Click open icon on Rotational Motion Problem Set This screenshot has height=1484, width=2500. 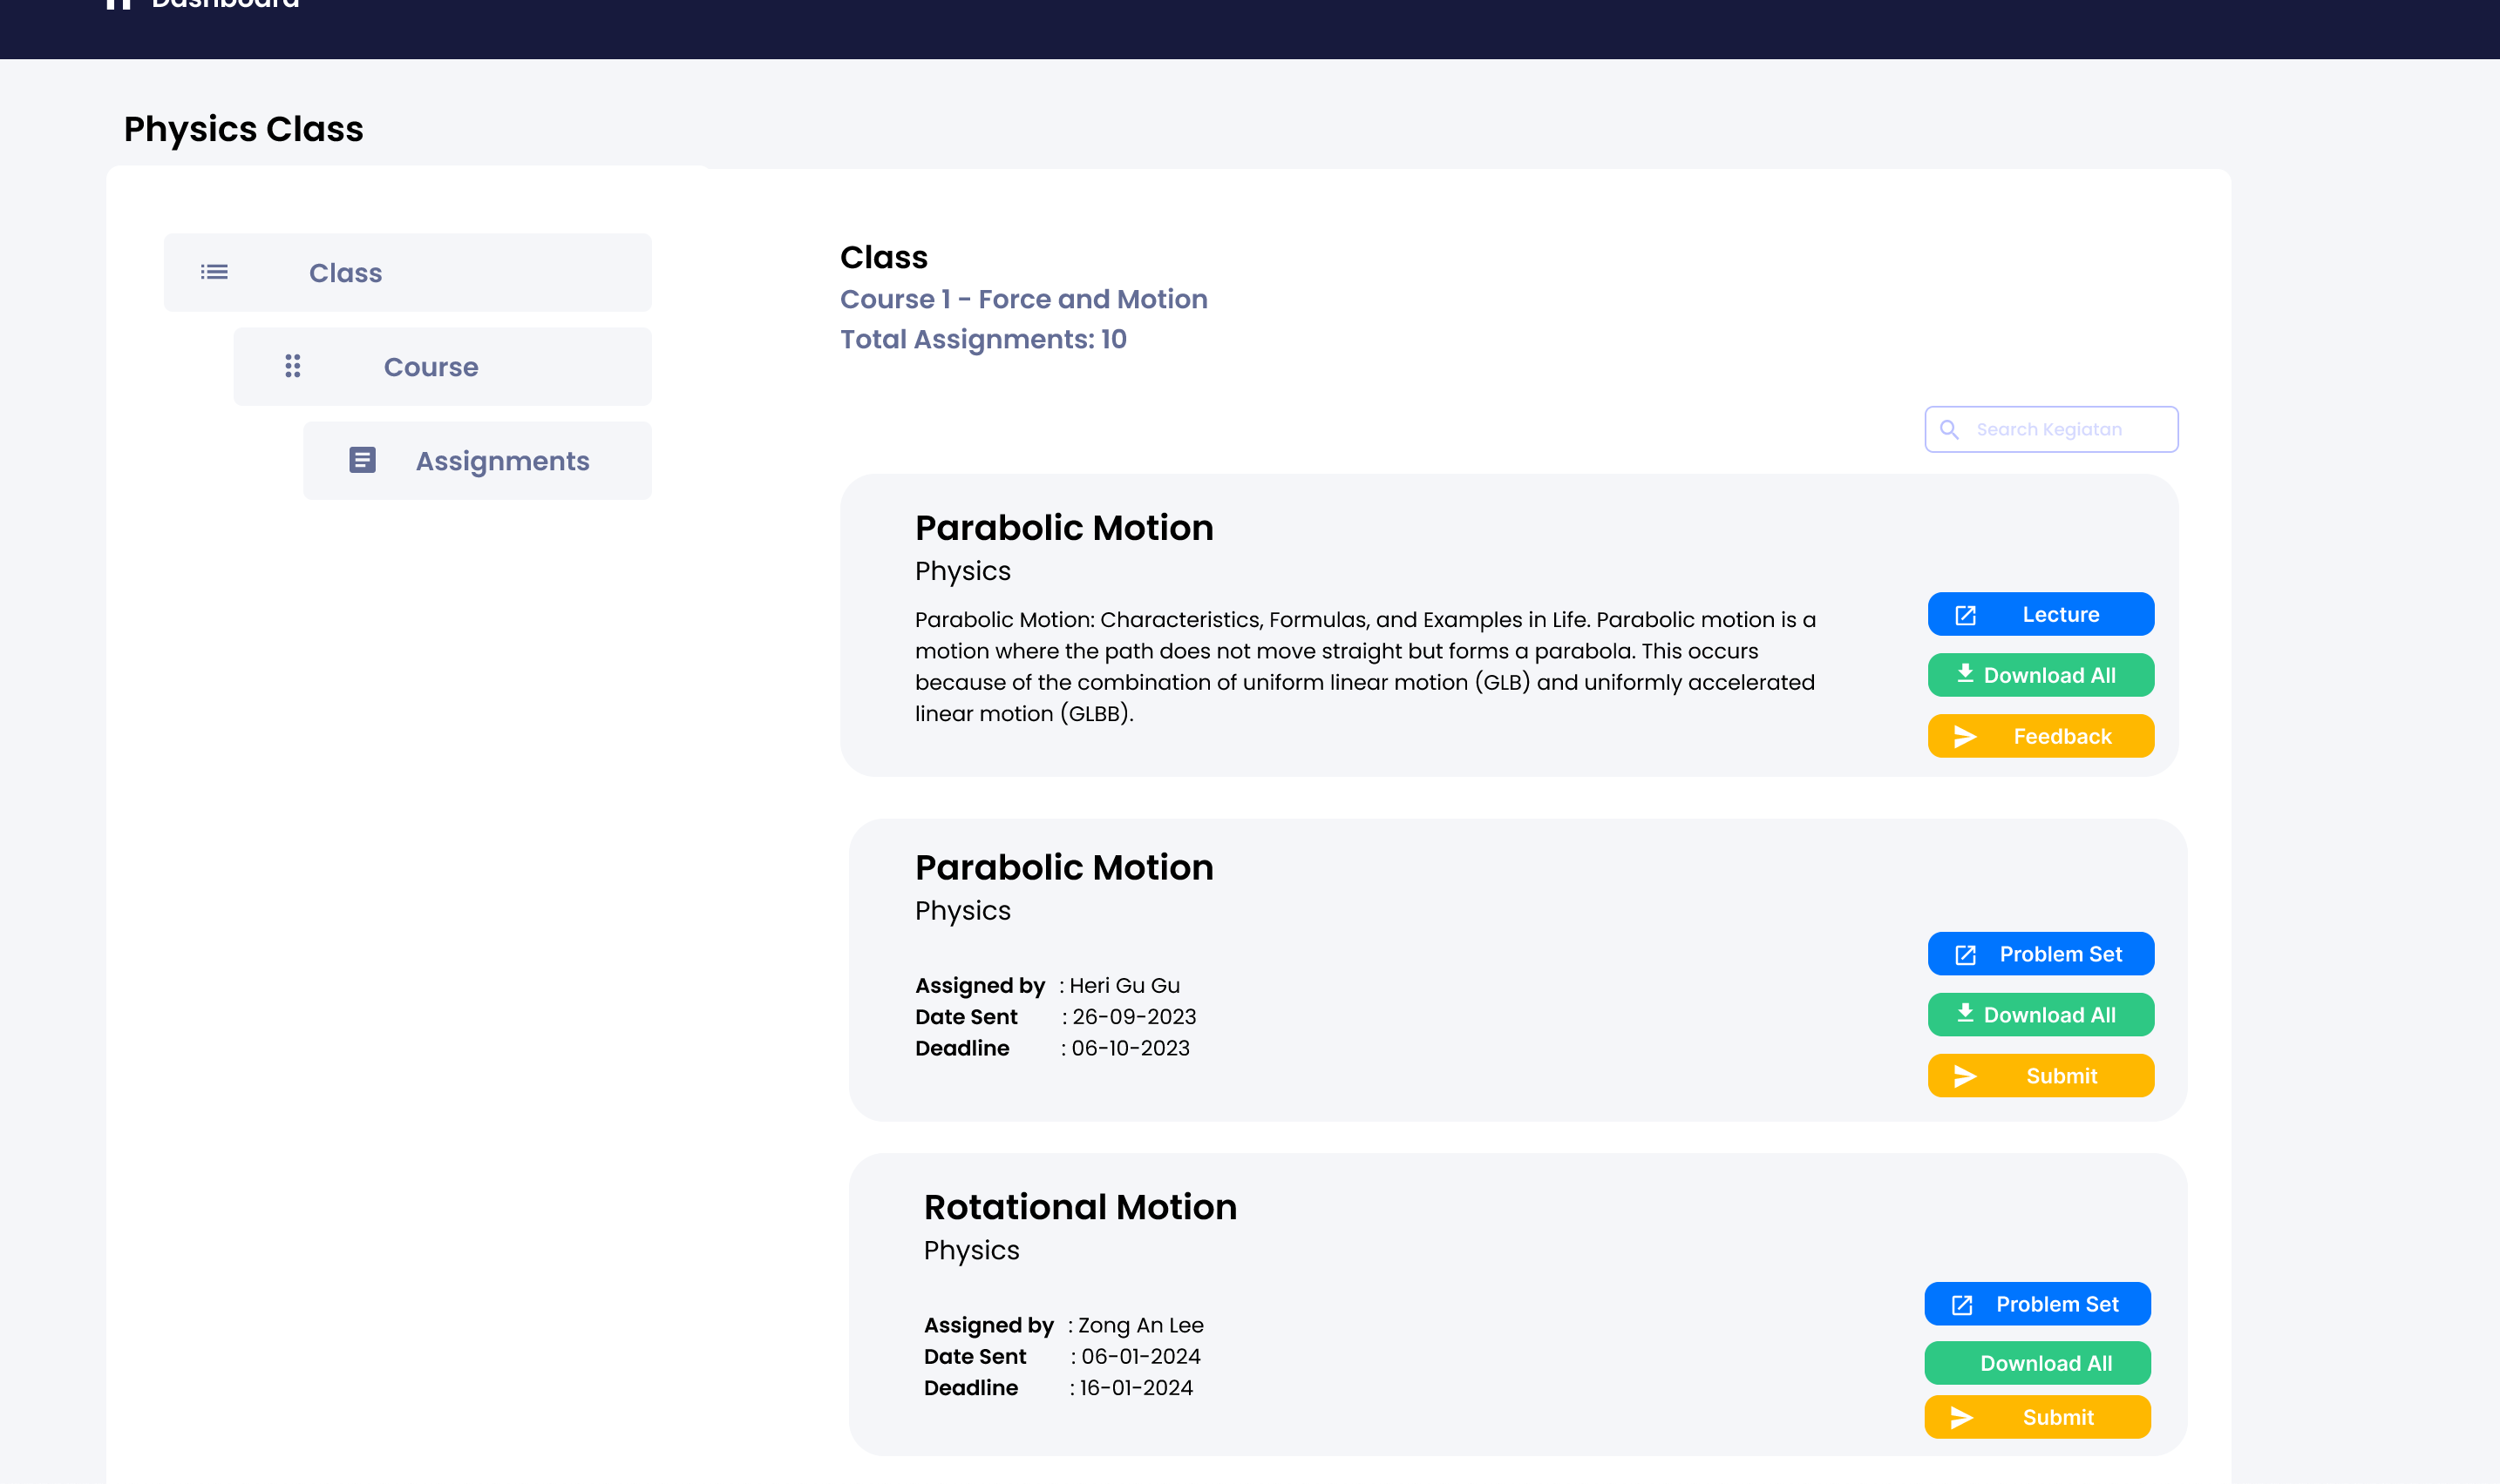[1961, 1305]
